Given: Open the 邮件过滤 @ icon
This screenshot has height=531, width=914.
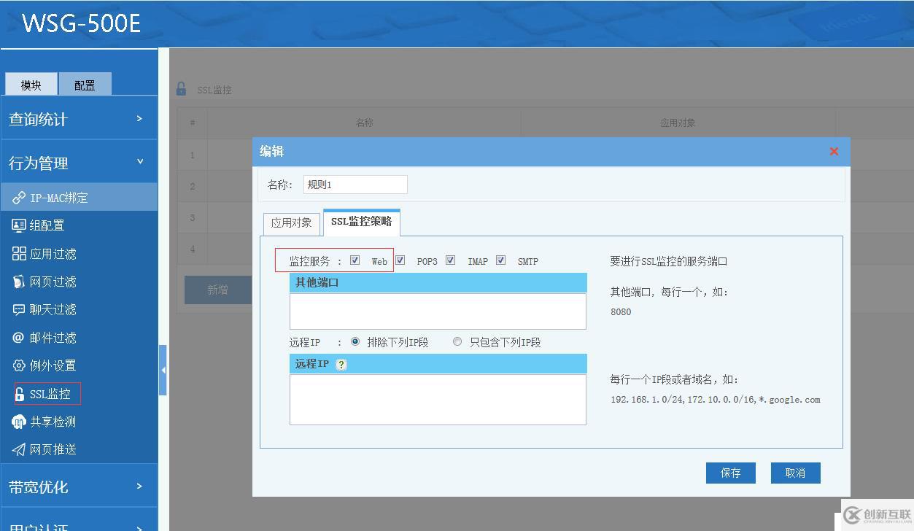Looking at the screenshot, I should [19, 338].
